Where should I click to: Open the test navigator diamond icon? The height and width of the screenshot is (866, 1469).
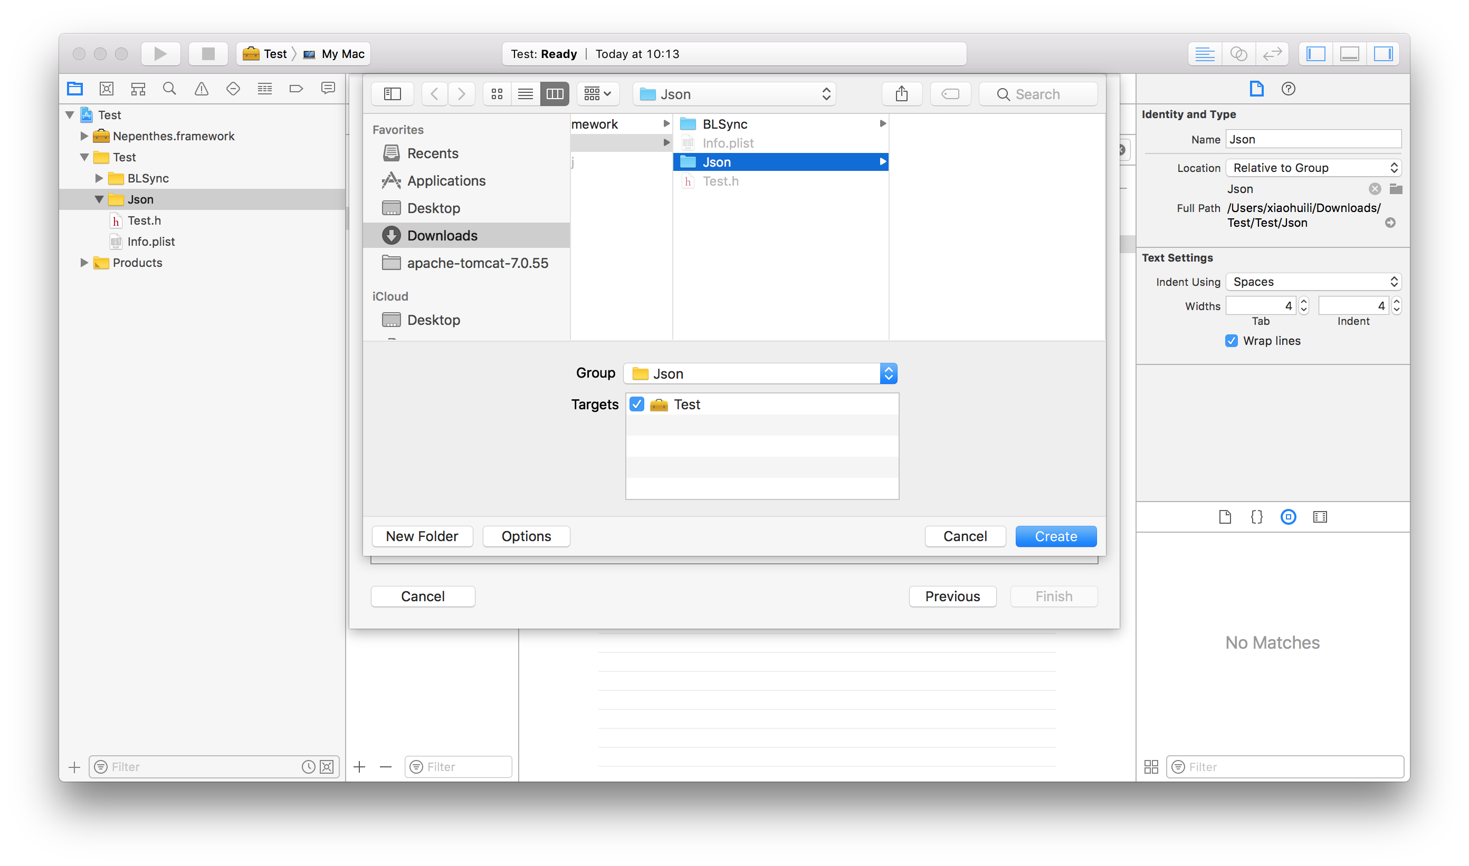pyautogui.click(x=233, y=89)
